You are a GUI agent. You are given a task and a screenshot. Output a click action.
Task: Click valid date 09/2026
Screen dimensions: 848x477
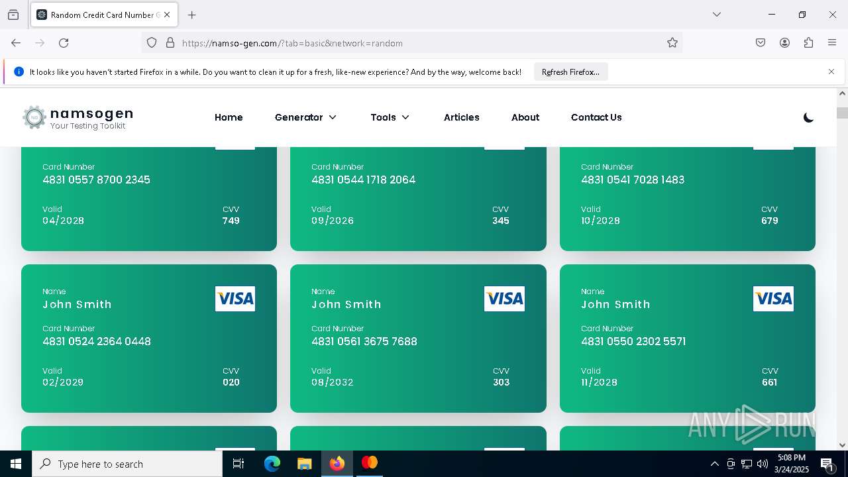point(333,221)
